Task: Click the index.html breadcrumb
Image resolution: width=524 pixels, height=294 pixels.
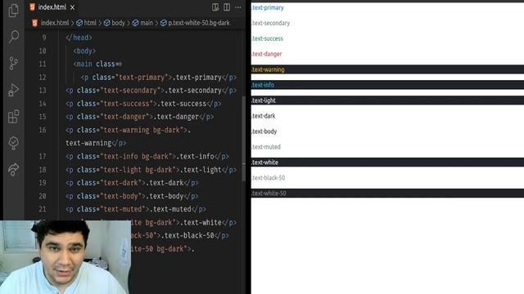Action: tap(51, 23)
